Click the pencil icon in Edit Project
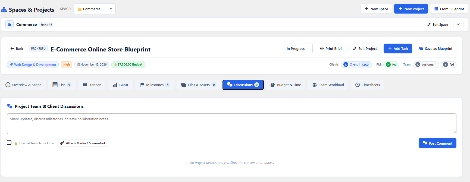The image size is (470, 182). (355, 49)
